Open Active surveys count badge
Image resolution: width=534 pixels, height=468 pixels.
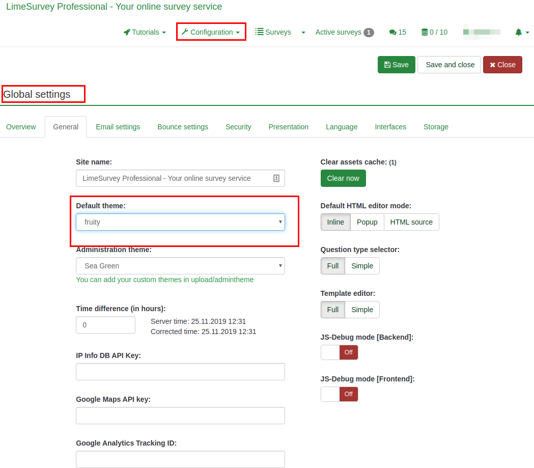[369, 32]
